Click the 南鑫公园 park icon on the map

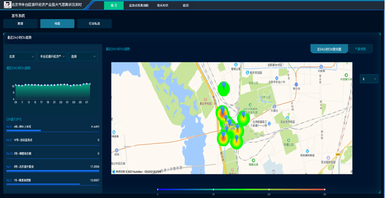288,141
